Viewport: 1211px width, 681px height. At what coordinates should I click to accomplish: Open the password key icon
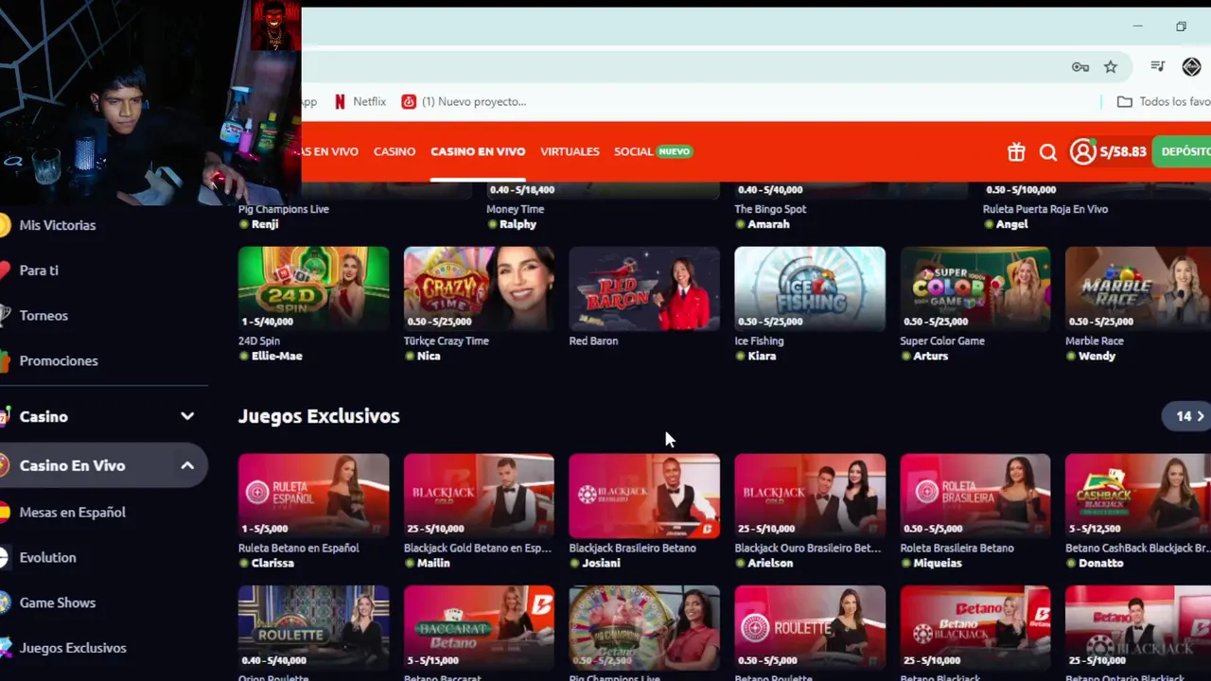(x=1080, y=66)
